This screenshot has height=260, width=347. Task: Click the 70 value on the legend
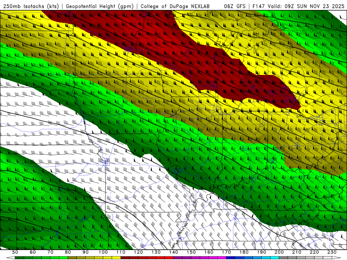(50, 252)
